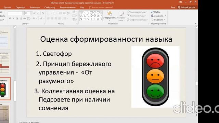Open the text direction options

[74, 12]
